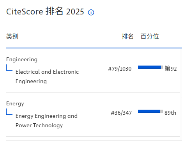Viewport: 182px width, 144px height.
Task: Click grey remainder of 92nd percentile bar
Action: coord(162,67)
